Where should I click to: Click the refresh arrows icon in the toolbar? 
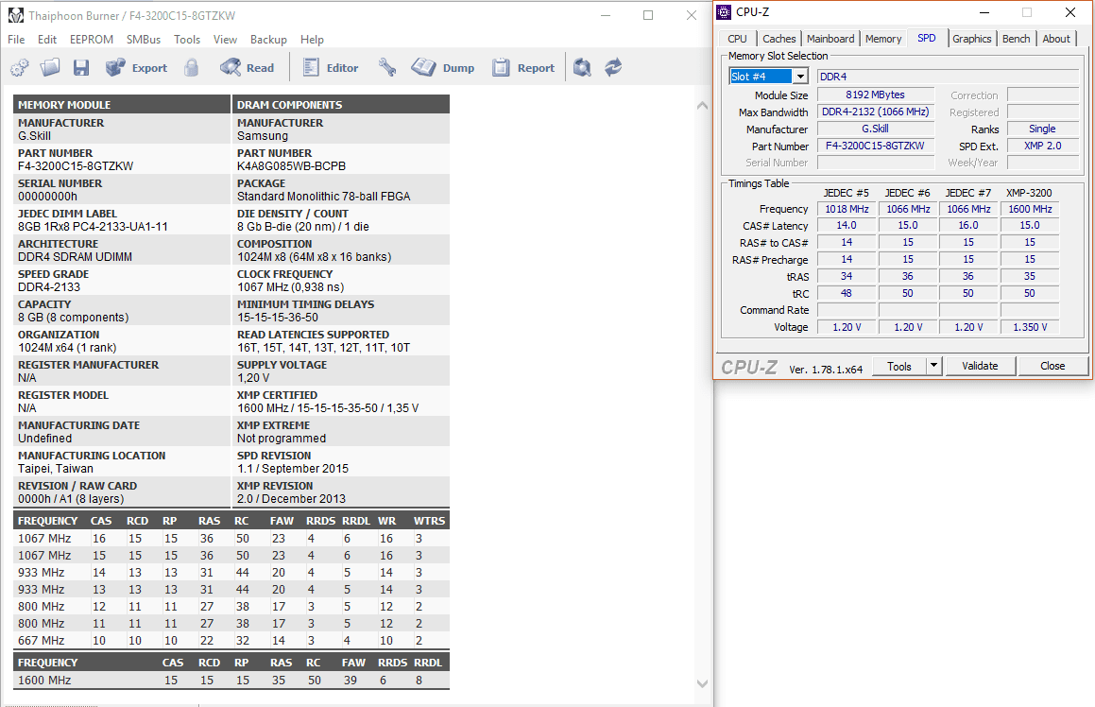coord(613,67)
